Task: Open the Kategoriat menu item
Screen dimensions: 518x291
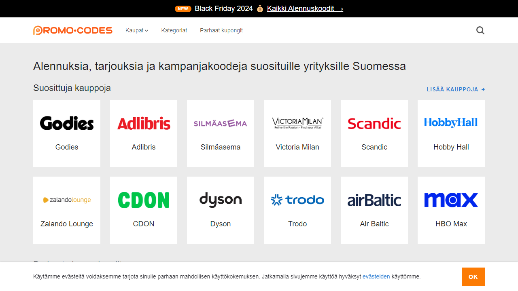Action: point(174,30)
